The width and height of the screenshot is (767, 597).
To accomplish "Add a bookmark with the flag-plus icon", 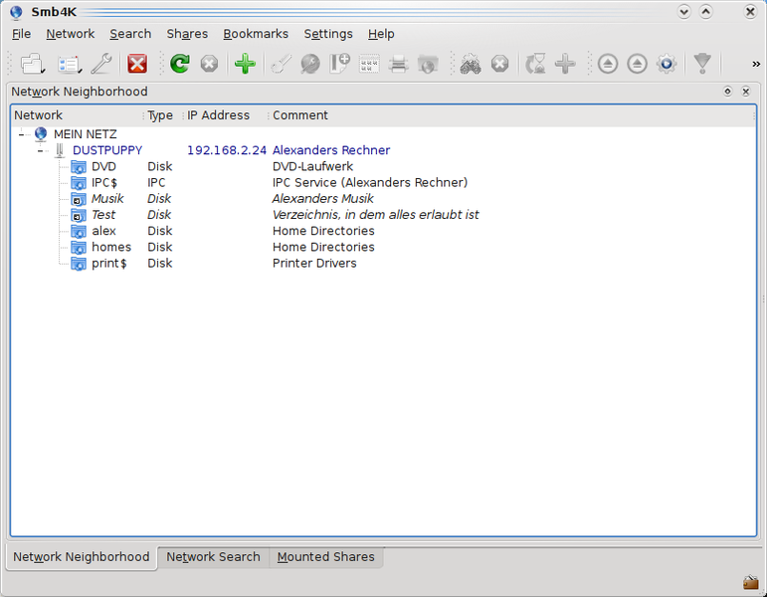I will click(340, 64).
